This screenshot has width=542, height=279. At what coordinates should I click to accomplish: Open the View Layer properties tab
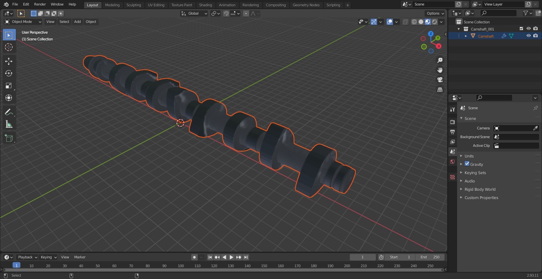[x=452, y=142]
